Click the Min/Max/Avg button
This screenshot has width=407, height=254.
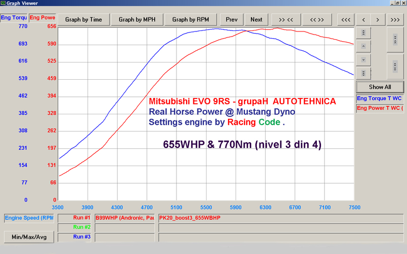pyautogui.click(x=29, y=237)
